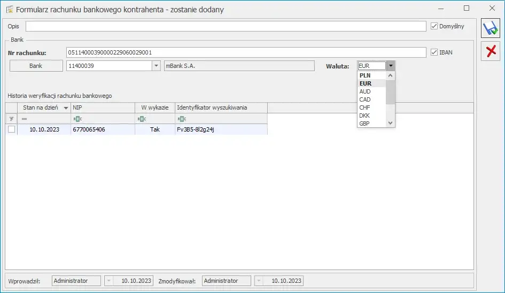Screen dimensions: 505x293
Task: Click the W wykazie column text filter icon
Action: click(x=142, y=119)
